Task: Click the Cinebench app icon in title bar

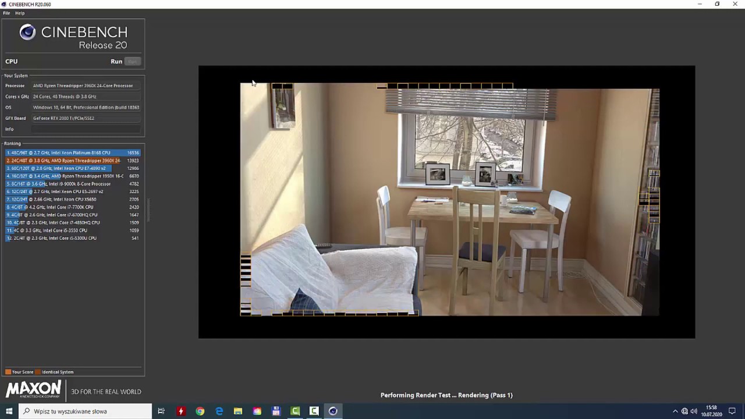Action: [5, 4]
